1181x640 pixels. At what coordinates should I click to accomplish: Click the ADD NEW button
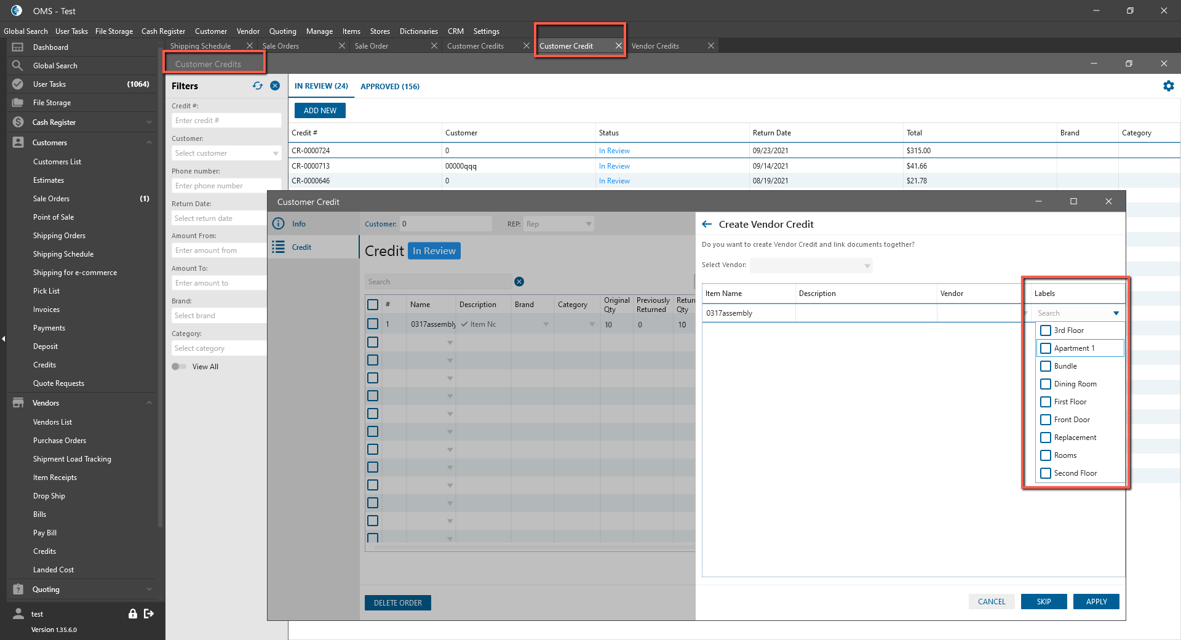320,110
